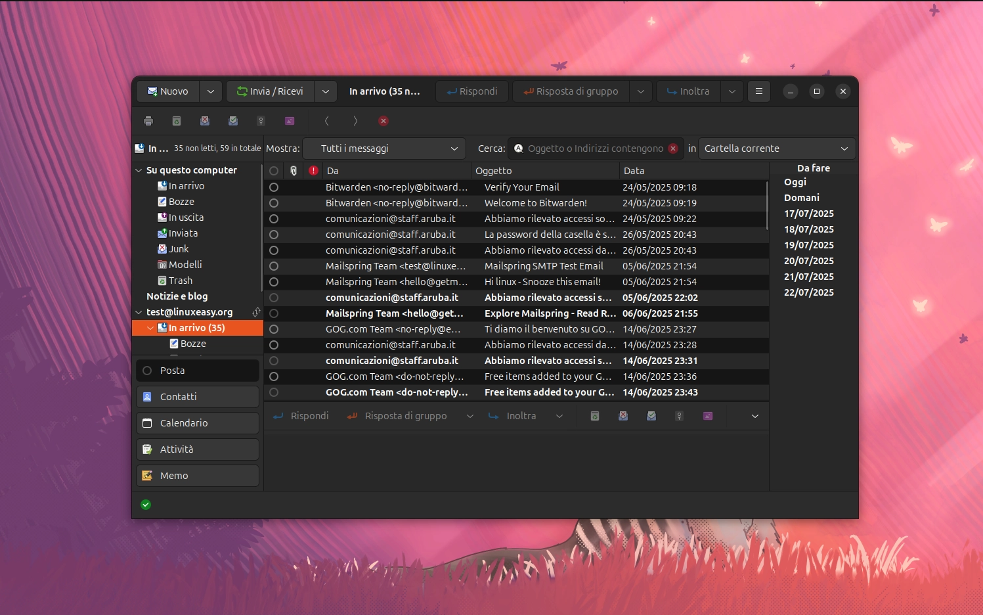Open the Trash folder
The width and height of the screenshot is (983, 615).
pos(180,280)
